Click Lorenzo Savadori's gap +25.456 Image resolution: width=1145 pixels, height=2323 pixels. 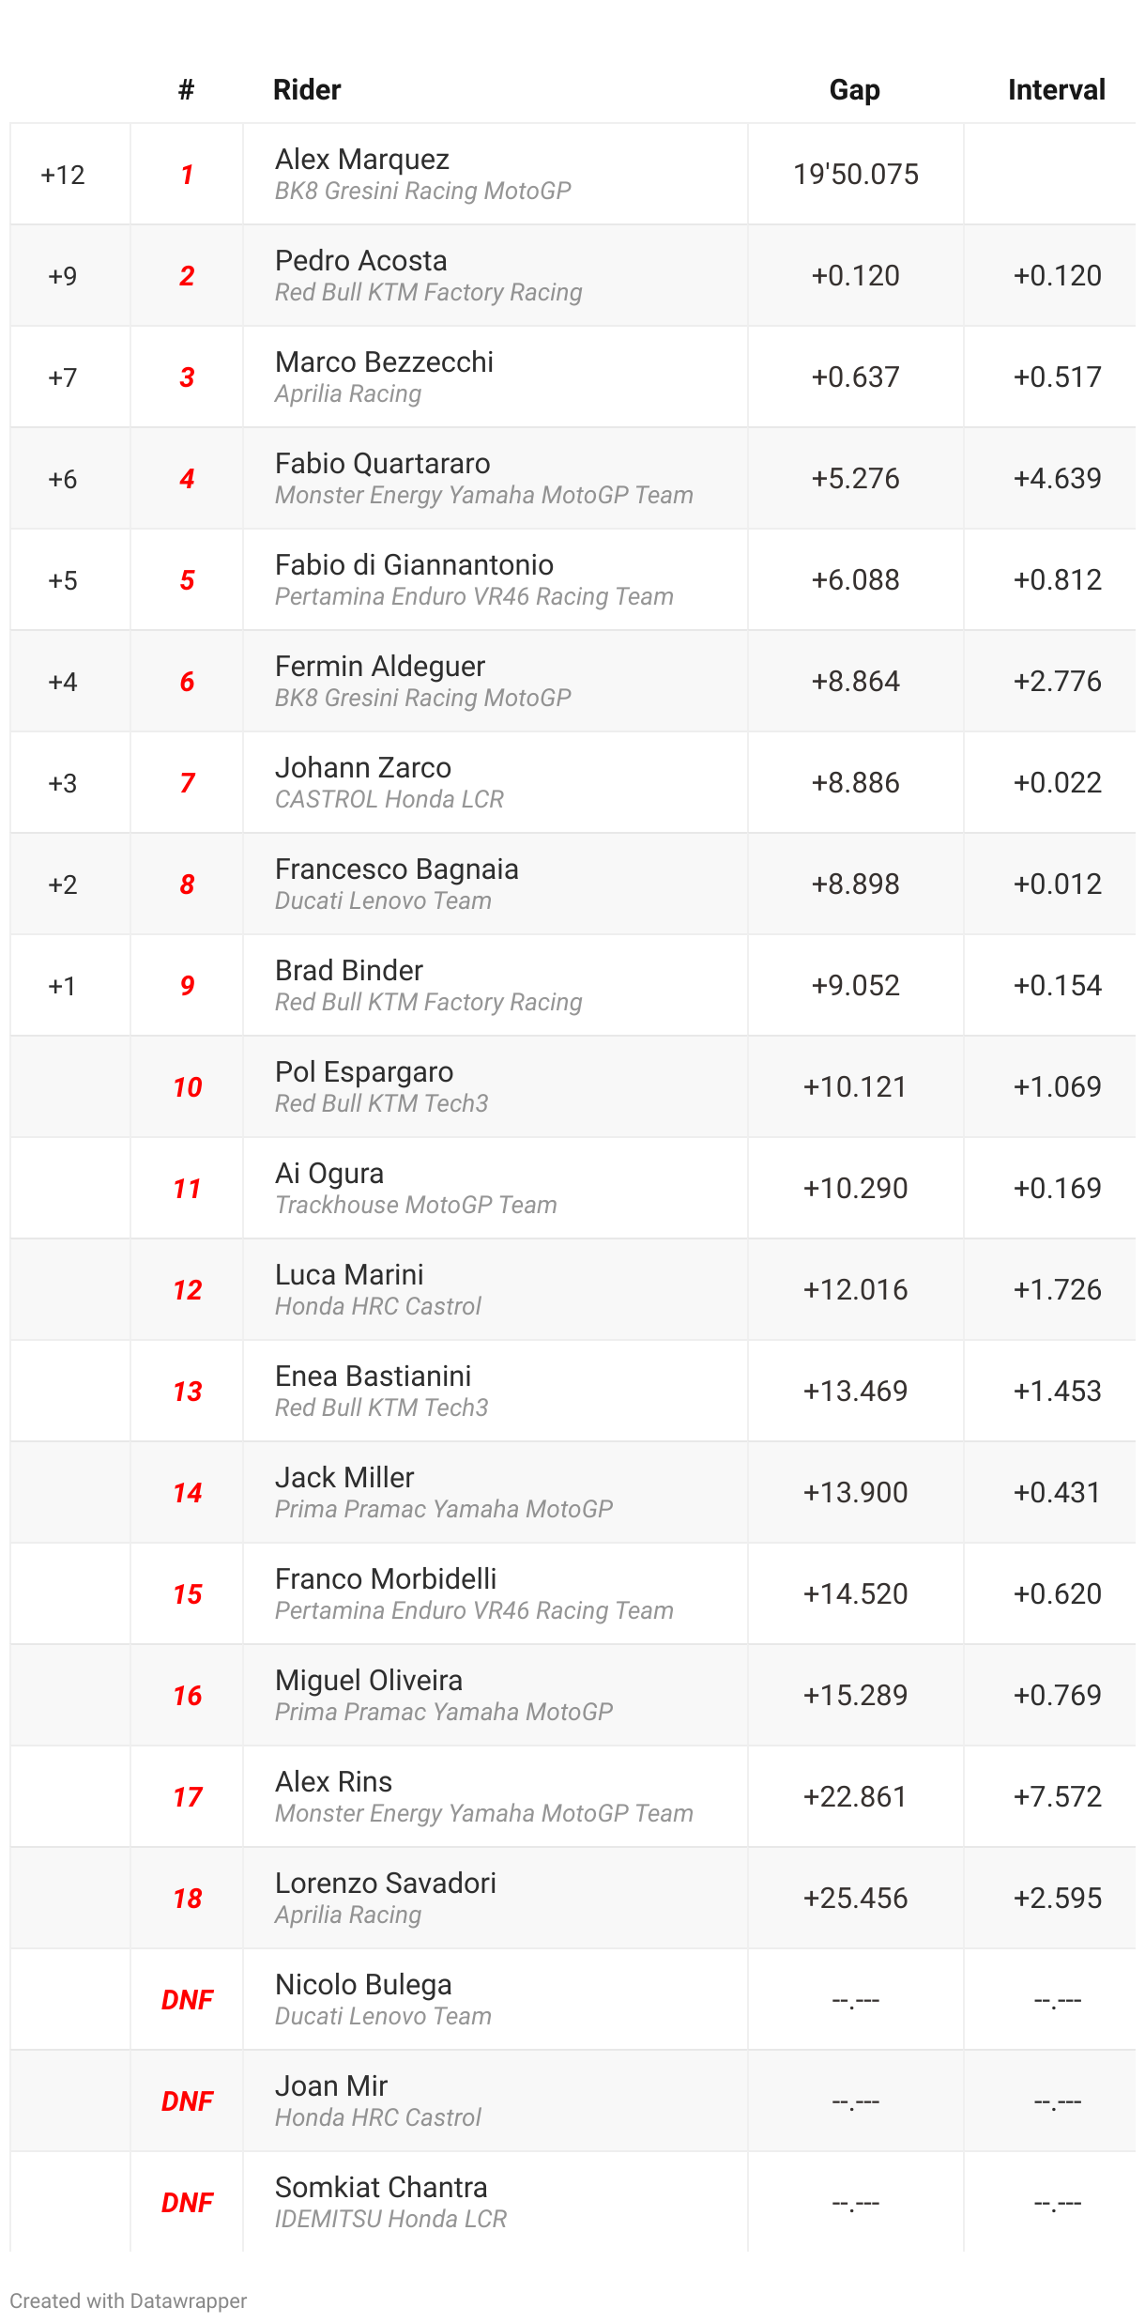click(855, 1898)
